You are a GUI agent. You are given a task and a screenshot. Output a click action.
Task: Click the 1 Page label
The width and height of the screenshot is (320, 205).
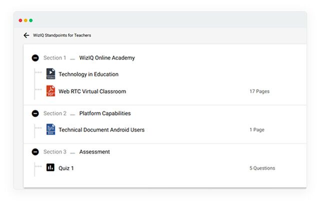click(257, 130)
